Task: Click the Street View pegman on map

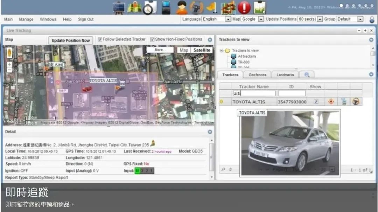Action: (x=9, y=53)
